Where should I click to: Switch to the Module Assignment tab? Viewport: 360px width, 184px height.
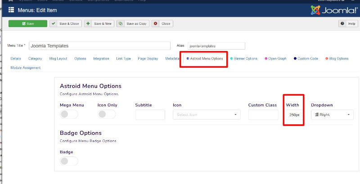(26, 68)
